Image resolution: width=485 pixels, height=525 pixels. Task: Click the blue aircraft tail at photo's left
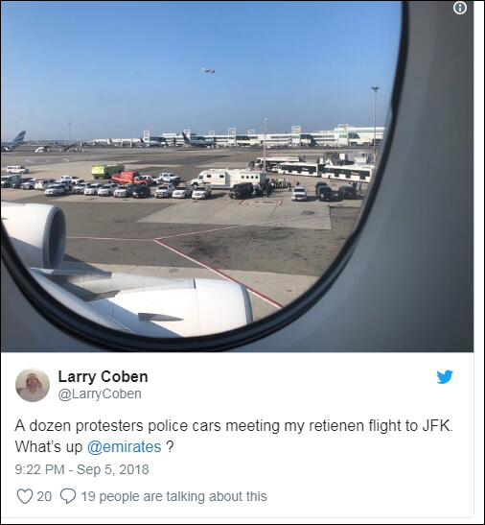[x=19, y=137]
